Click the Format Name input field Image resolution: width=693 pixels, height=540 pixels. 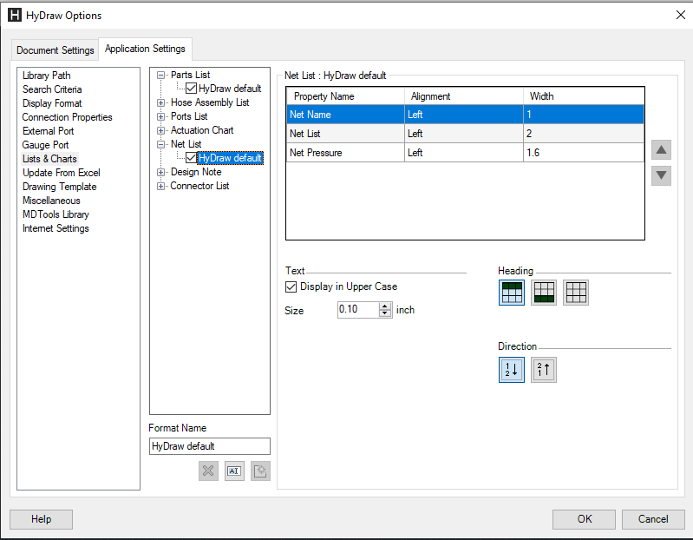[x=210, y=446]
